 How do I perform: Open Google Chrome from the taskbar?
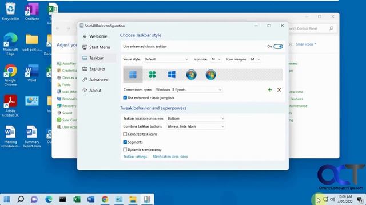[105, 199]
